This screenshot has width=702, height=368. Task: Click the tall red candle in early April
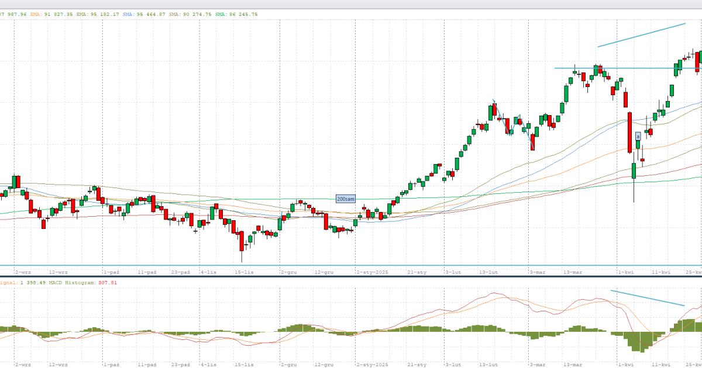click(x=629, y=133)
